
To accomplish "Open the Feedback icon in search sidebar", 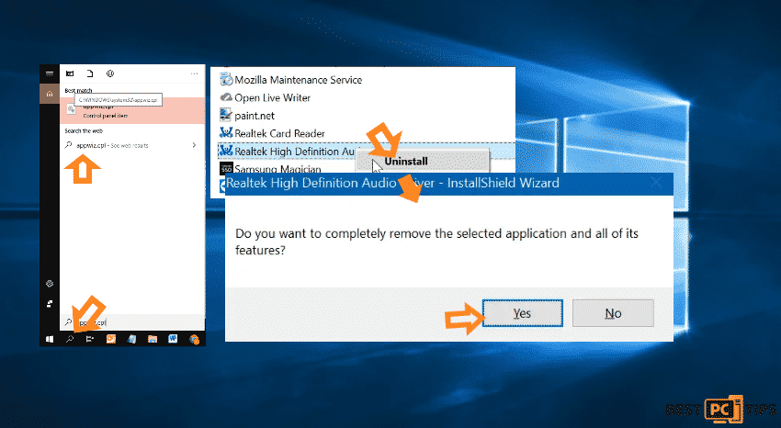I will point(50,304).
